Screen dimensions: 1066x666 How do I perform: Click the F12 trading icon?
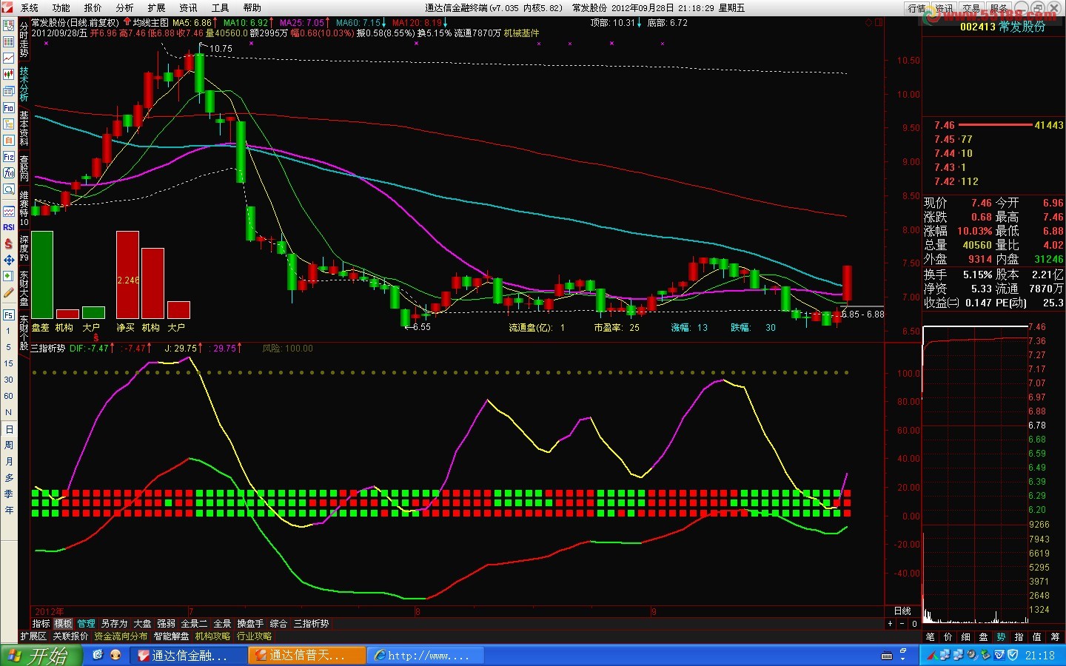[9, 157]
